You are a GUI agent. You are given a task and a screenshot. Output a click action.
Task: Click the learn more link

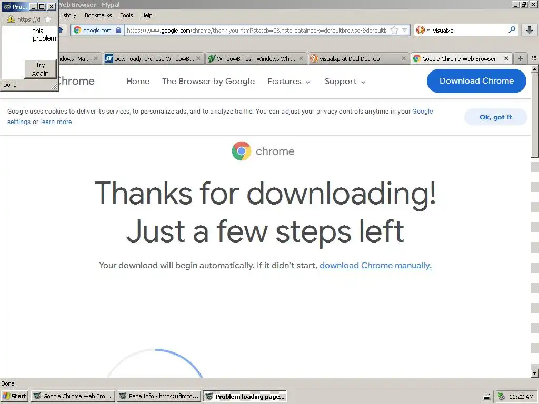[x=56, y=122]
